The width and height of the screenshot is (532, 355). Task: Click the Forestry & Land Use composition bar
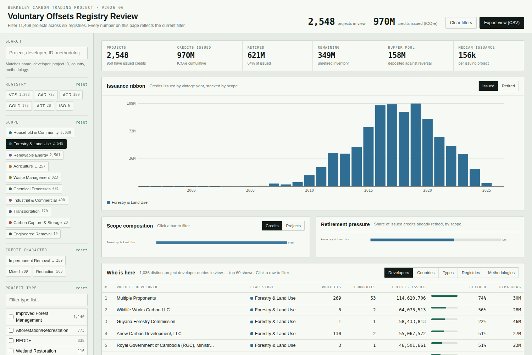[x=221, y=243]
